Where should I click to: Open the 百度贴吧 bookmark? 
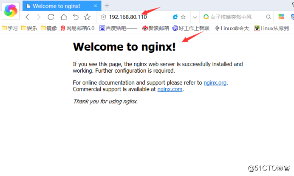118,28
